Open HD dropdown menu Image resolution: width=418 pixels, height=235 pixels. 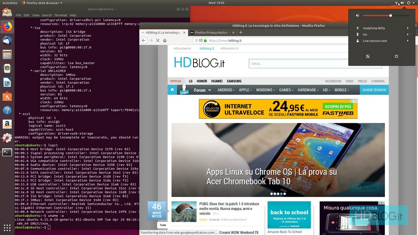(x=326, y=90)
